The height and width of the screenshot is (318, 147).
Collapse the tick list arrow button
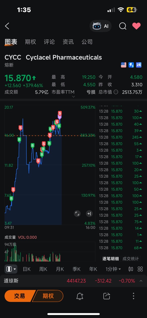(x=89, y=214)
